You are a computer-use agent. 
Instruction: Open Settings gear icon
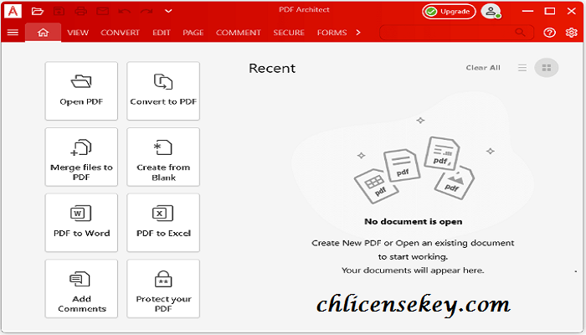pyautogui.click(x=572, y=33)
